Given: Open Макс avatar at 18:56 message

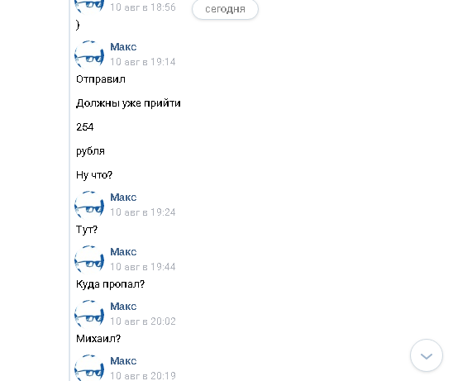Looking at the screenshot, I should pos(89,7).
